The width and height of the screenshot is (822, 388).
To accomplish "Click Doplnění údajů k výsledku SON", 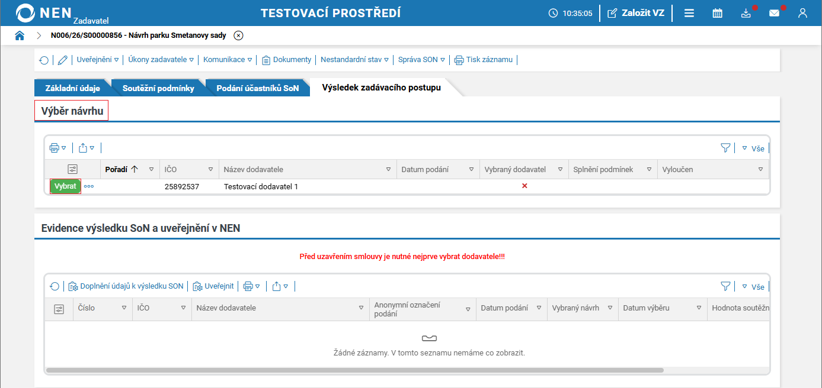I will pyautogui.click(x=126, y=286).
